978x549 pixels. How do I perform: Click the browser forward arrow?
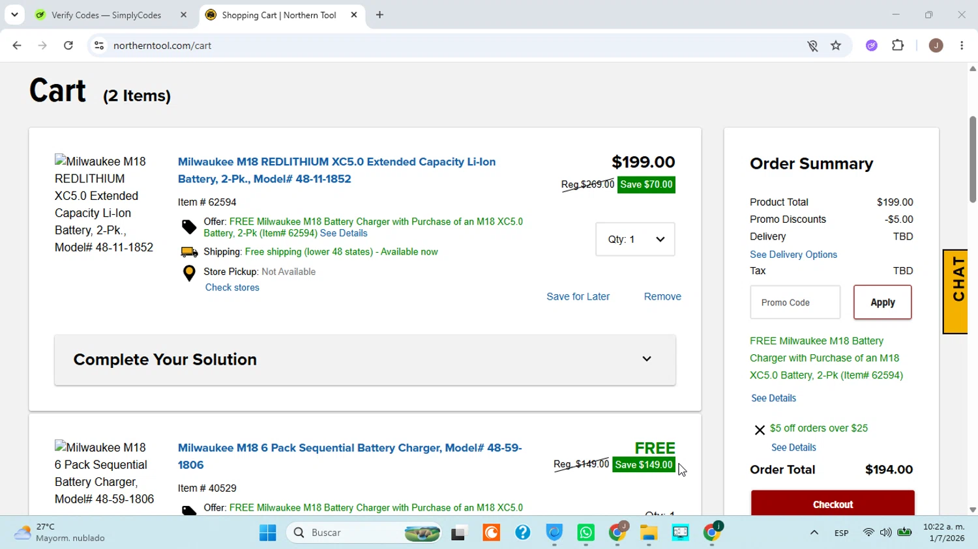(x=42, y=46)
